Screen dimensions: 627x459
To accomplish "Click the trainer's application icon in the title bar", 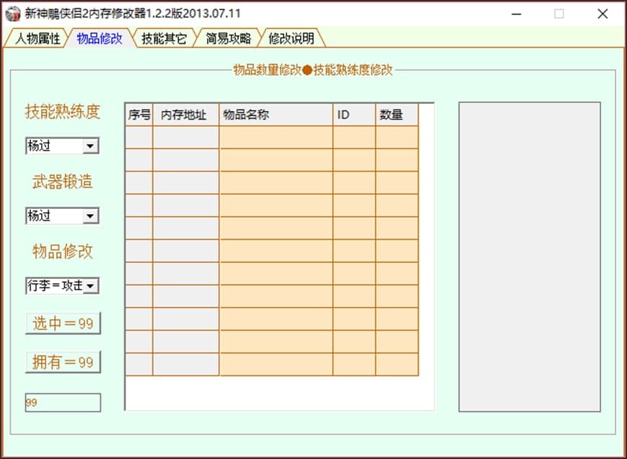I will [12, 12].
